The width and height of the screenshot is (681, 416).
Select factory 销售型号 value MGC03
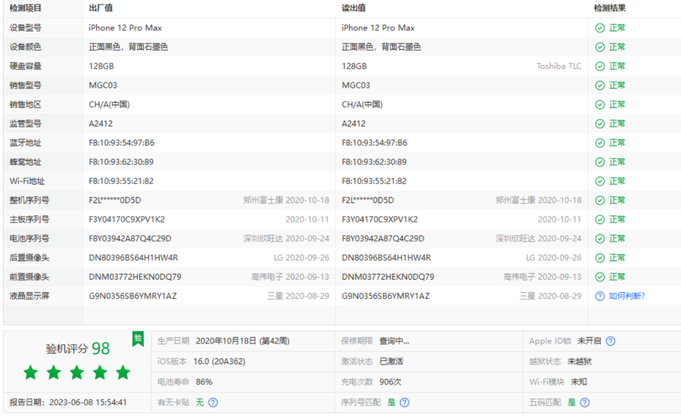tap(103, 85)
